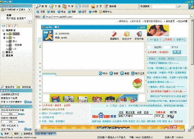Open the address bar dropdown arrow
Screen dimensions: 194x139
192,17
